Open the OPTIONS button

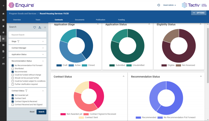199,13
